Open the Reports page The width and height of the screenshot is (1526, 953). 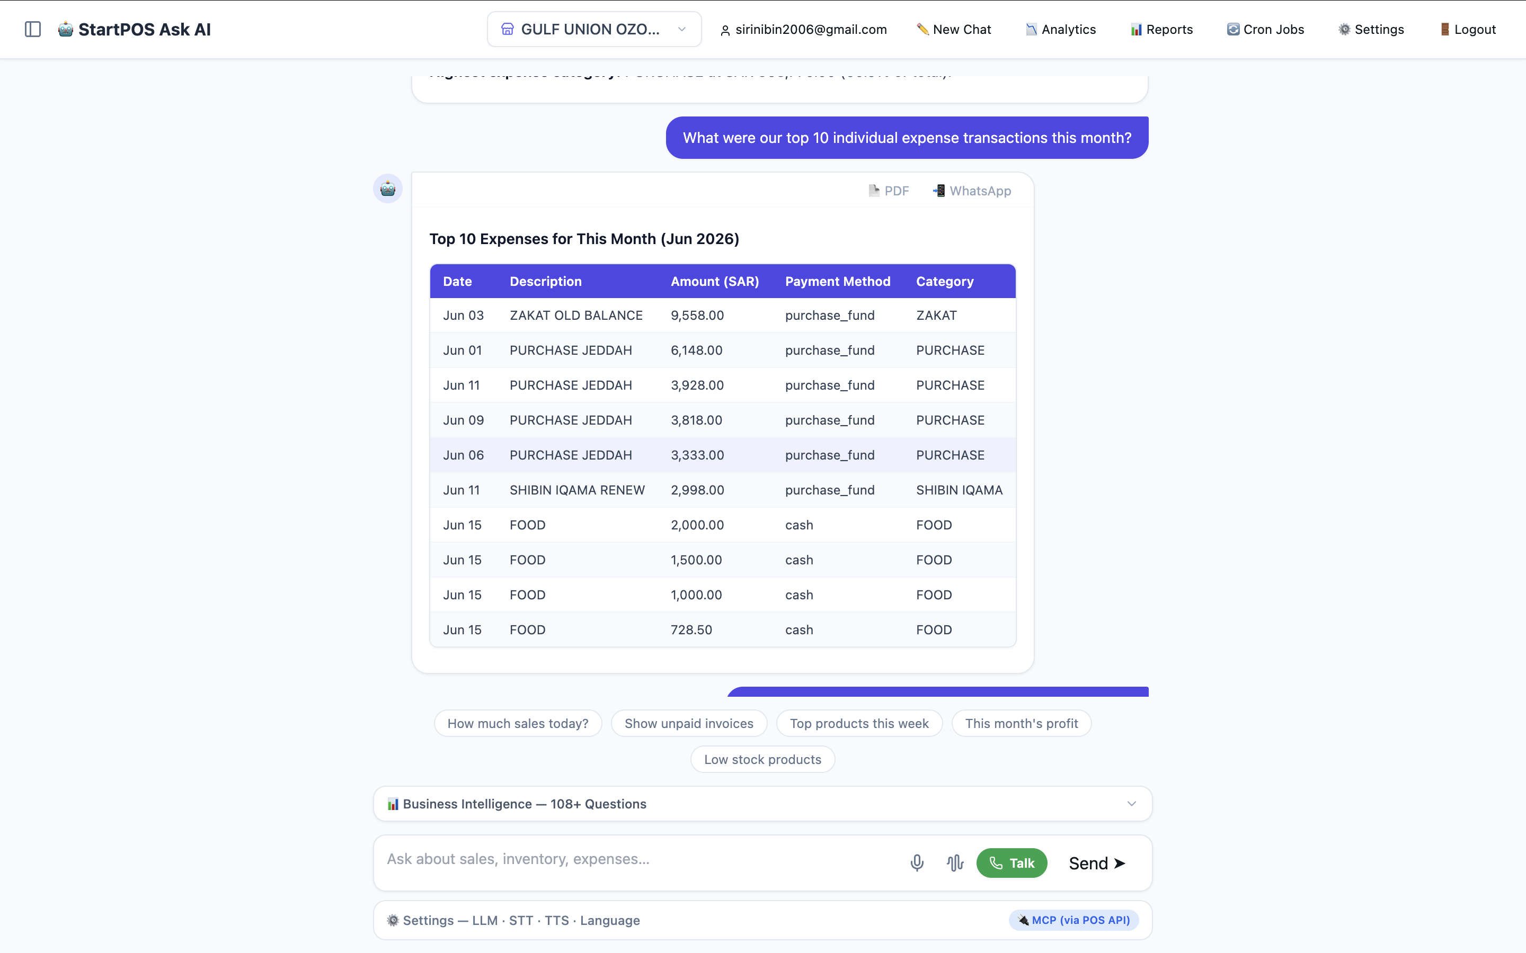[x=1161, y=30]
